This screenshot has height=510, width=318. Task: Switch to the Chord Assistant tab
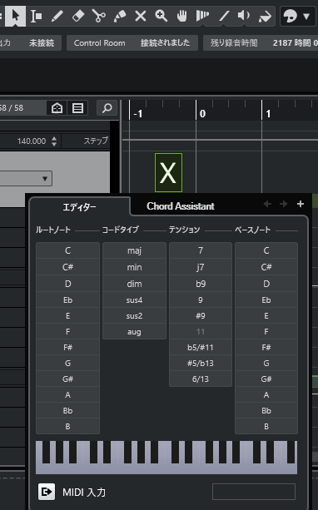(181, 205)
